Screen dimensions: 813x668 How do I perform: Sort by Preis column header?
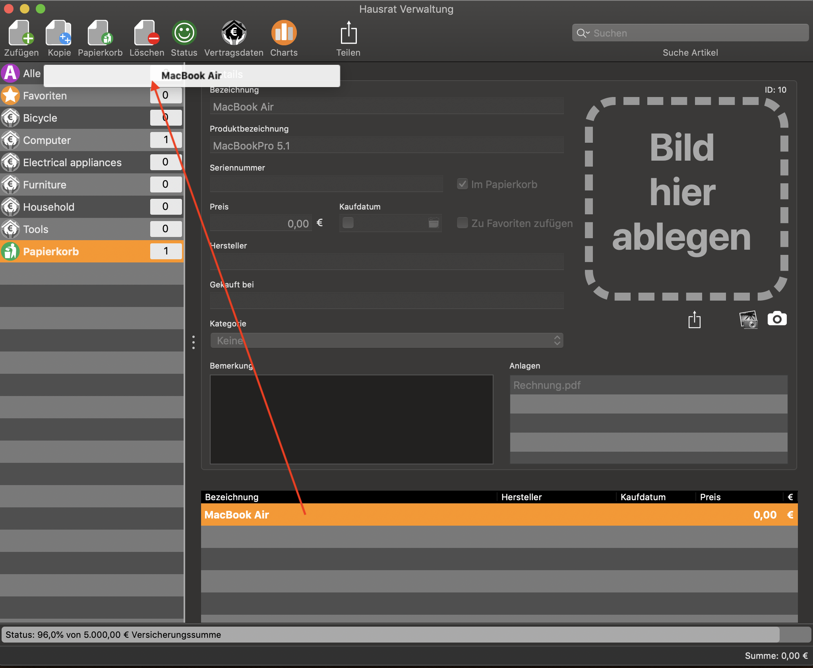(739, 497)
